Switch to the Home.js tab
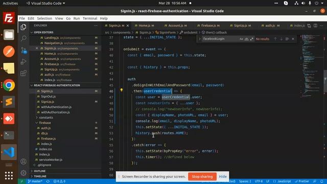327x184 pixels. click(144, 26)
